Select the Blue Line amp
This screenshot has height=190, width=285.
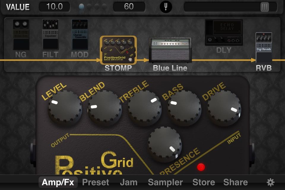[170, 50]
